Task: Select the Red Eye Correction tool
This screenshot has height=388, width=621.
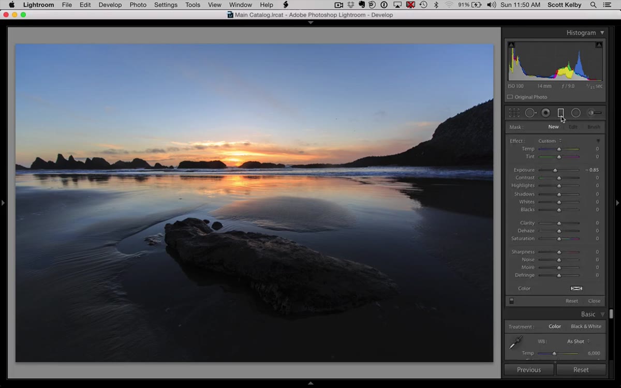Action: [x=545, y=113]
